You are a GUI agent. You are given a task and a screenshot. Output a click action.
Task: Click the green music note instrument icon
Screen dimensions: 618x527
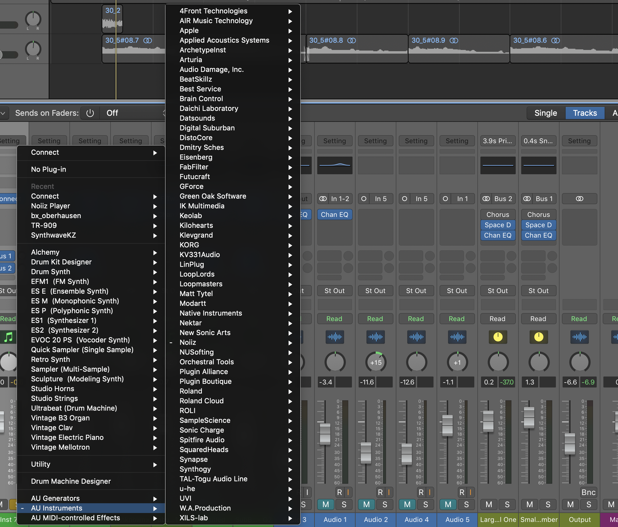[x=9, y=337]
